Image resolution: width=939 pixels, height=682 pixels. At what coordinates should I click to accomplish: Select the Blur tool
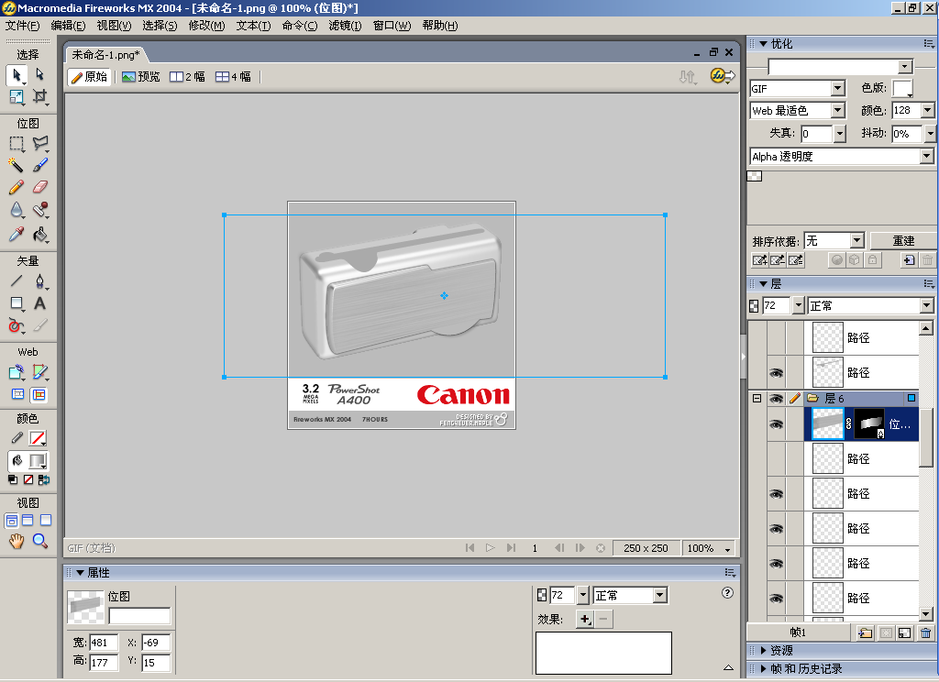[17, 210]
